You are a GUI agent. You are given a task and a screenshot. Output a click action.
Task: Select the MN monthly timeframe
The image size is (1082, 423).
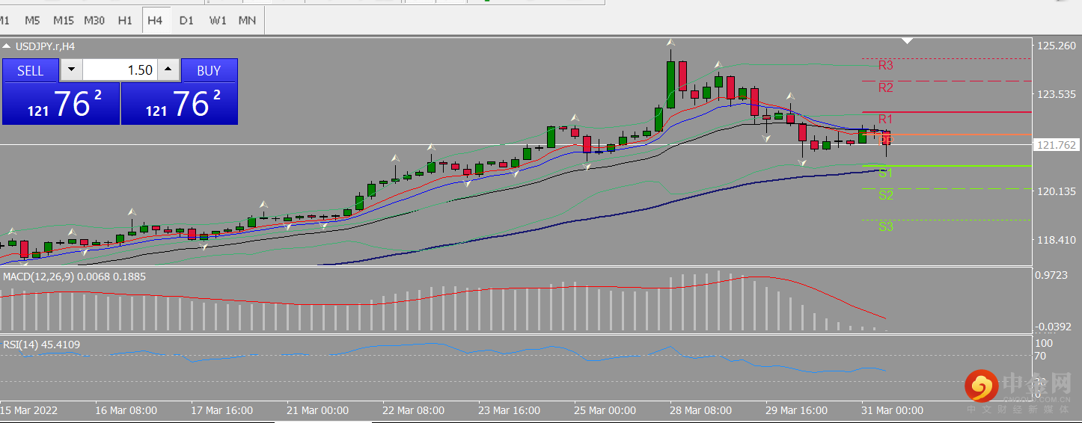[247, 20]
